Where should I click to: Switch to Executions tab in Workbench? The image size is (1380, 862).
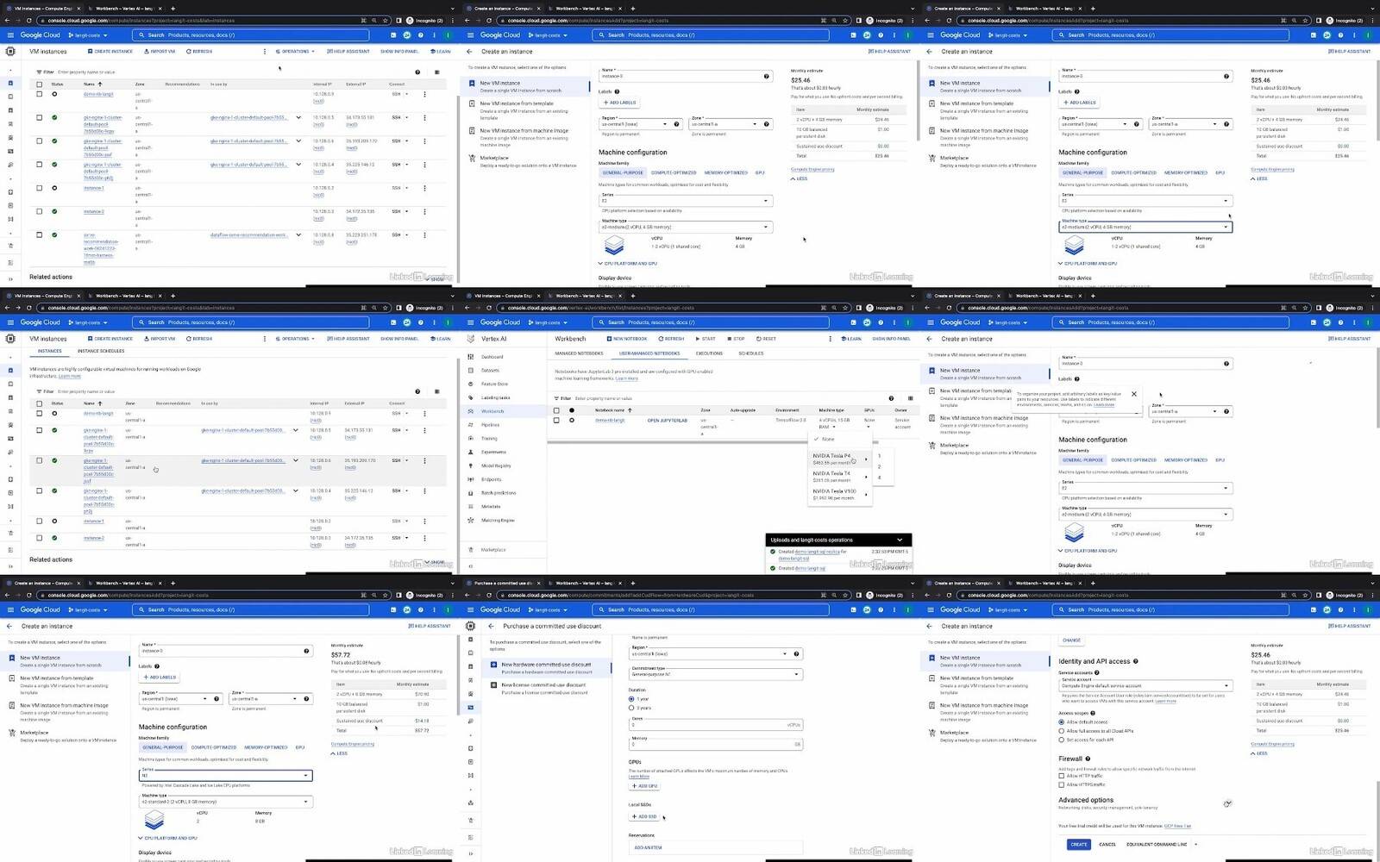tap(709, 353)
